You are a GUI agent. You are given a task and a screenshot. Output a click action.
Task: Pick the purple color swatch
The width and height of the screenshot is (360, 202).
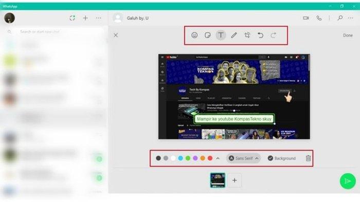195,158
